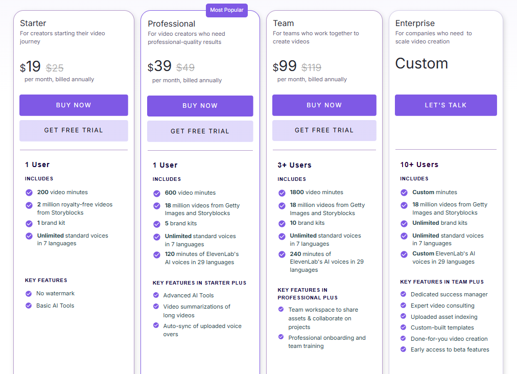
Task: Click checkmark beside Unlimited brand kits
Action: (404, 224)
